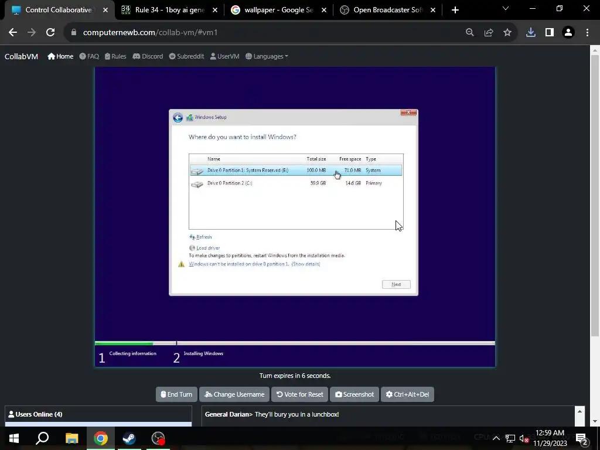This screenshot has width=600, height=450.
Task: Open a new browser tab
Action: pos(455,10)
